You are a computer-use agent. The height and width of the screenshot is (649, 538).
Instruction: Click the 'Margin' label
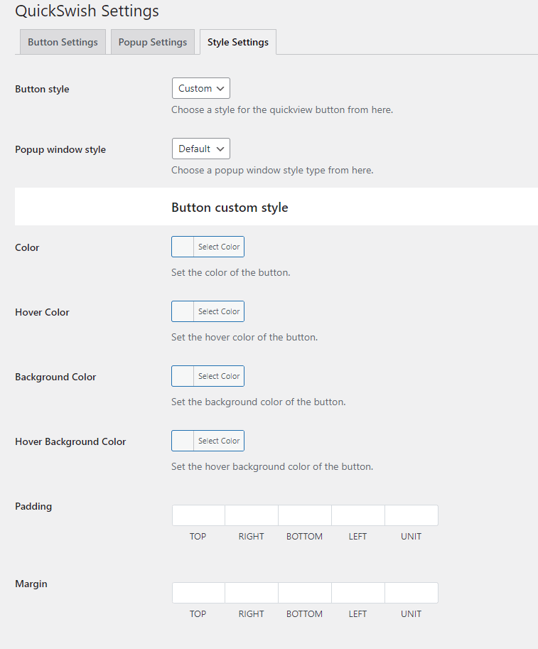pos(31,584)
